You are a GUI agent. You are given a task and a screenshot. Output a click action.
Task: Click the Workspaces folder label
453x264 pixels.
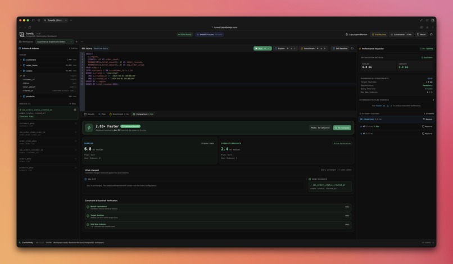(x=26, y=42)
